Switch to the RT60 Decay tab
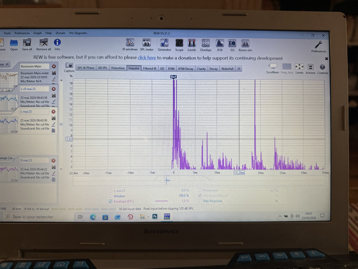The image size is (358, 269). (186, 68)
